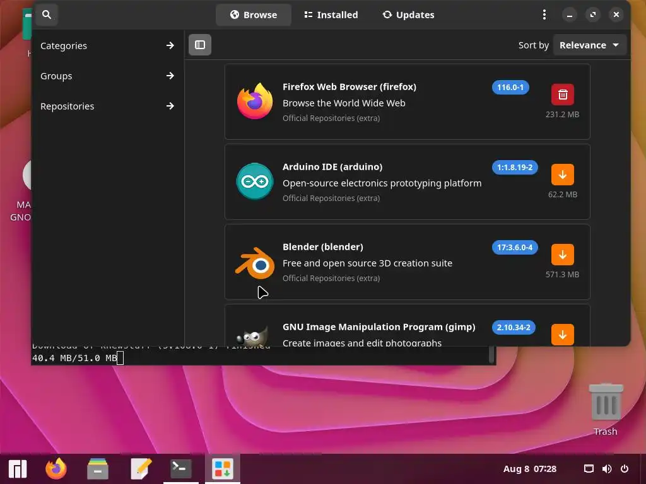
Task: Open the Sort by Relevance dropdown
Action: [590, 45]
